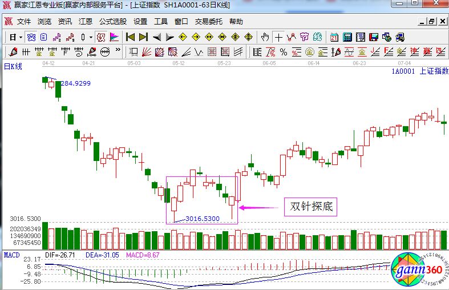This screenshot has width=449, height=290.
Task: Jump to last bar with skip-end arrow
Action: pos(143,37)
